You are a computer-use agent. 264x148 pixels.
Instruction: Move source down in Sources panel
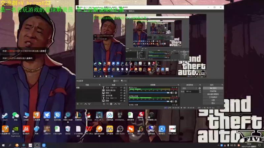tap(119, 104)
